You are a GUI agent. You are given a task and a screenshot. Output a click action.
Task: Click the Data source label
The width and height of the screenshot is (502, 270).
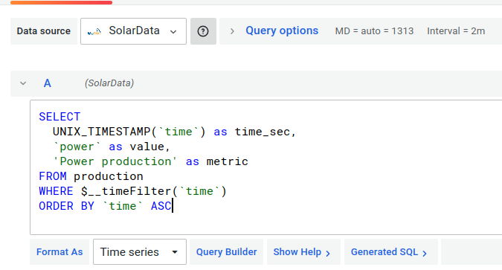(44, 31)
